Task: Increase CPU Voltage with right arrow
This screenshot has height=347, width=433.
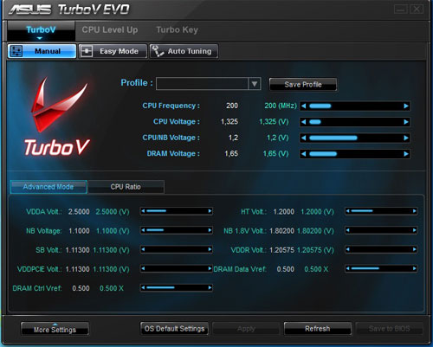Action: 406,122
